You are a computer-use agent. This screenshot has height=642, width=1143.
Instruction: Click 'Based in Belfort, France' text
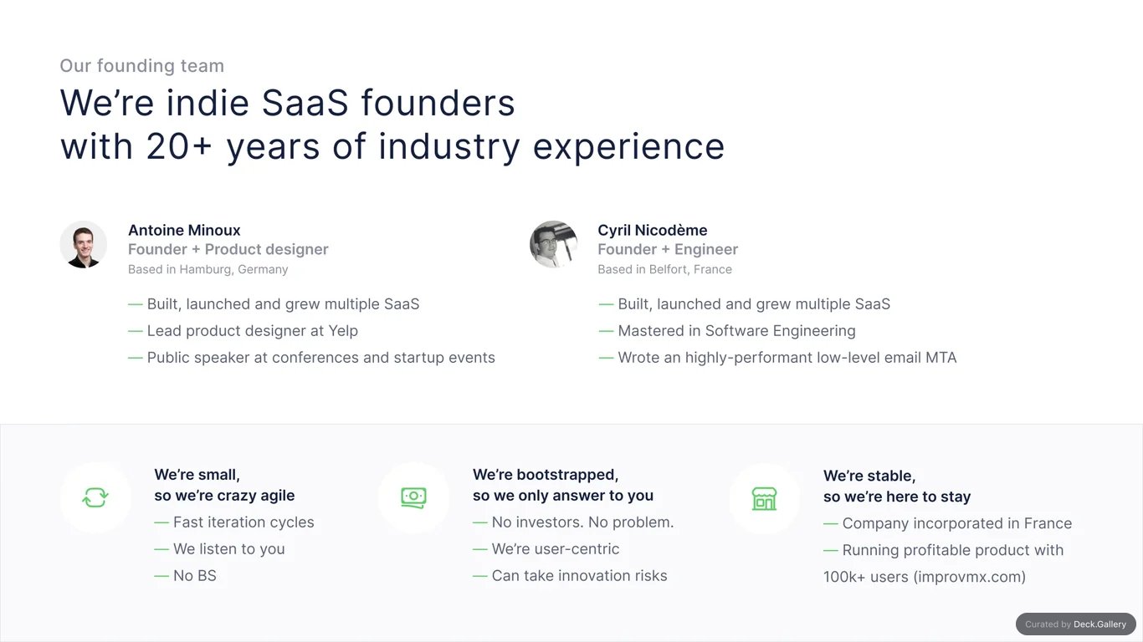[664, 269]
